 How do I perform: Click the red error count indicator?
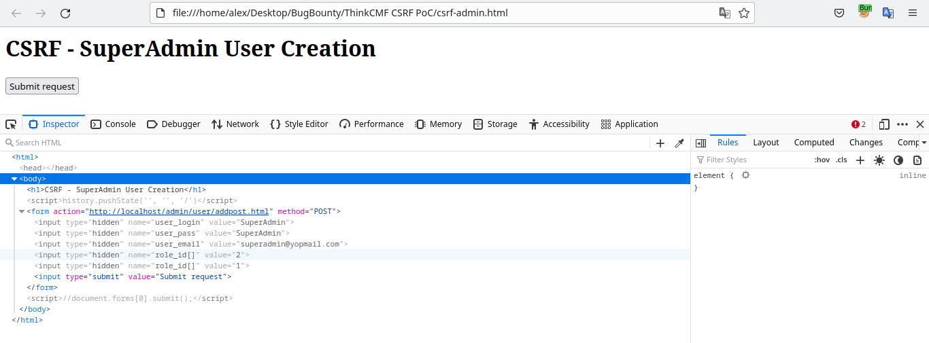pyautogui.click(x=858, y=124)
